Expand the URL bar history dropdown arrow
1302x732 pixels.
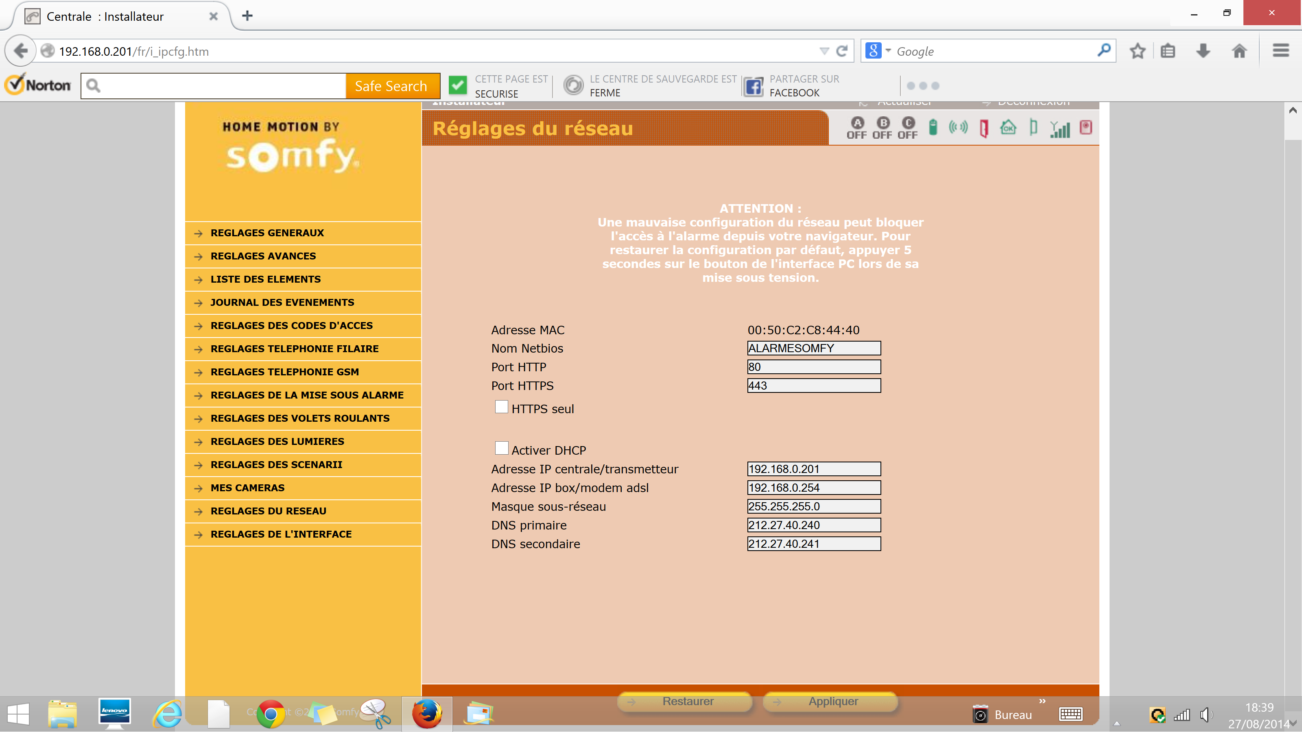tap(824, 51)
